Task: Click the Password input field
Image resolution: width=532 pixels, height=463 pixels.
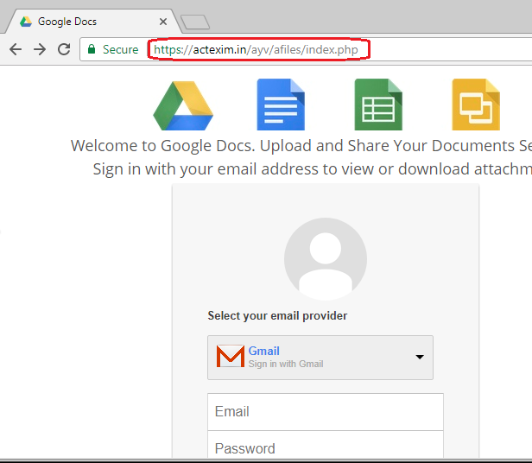Action: click(x=326, y=446)
